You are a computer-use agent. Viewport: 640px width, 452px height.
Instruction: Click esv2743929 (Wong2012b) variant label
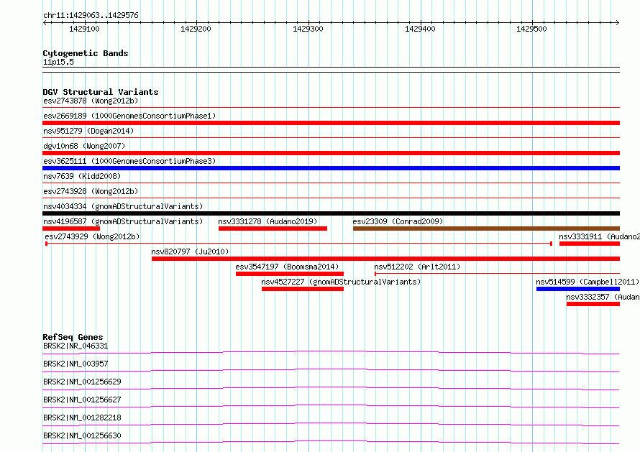click(92, 236)
